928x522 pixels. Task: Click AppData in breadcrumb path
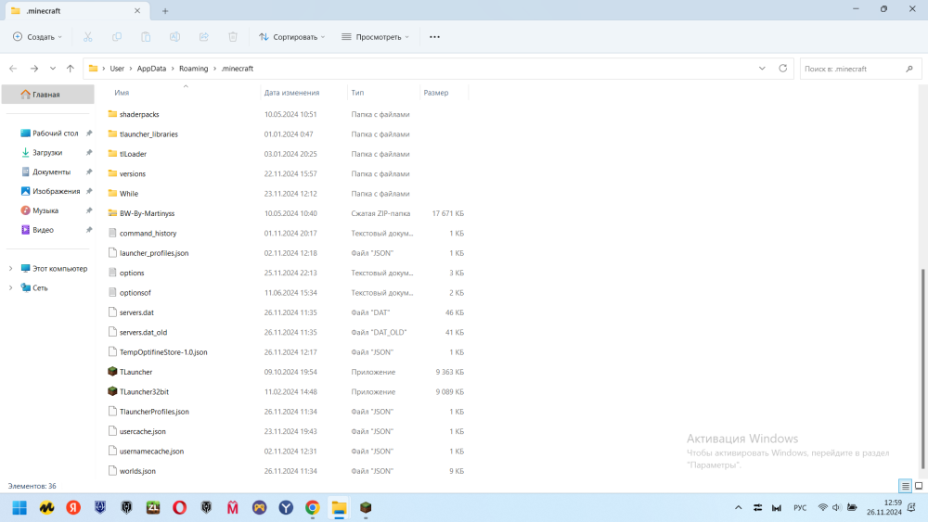coord(151,69)
